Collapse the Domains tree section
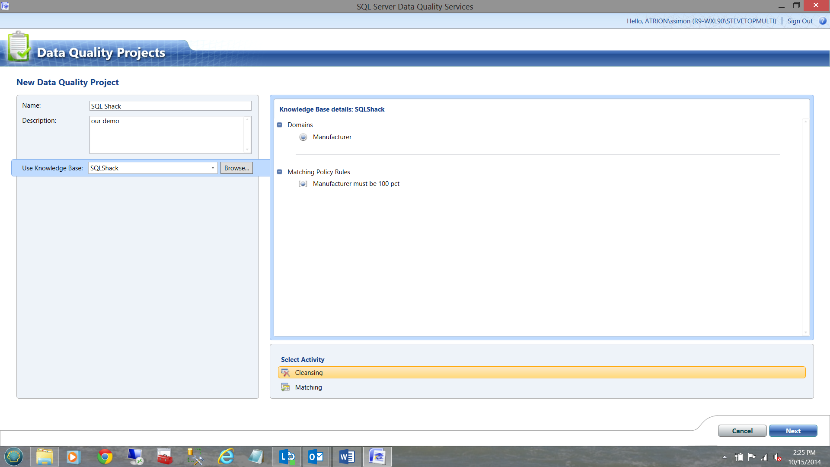 tap(279, 125)
